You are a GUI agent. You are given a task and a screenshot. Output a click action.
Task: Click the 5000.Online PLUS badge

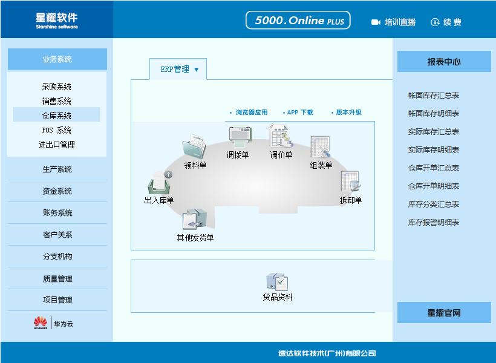298,20
